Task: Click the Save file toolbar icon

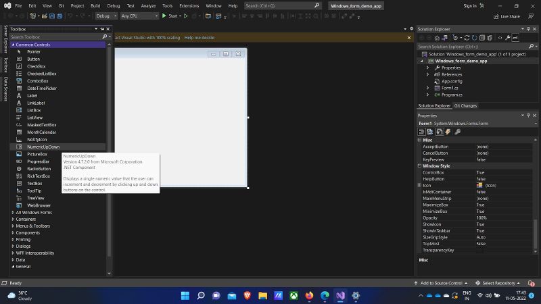Action: pyautogui.click(x=52, y=16)
